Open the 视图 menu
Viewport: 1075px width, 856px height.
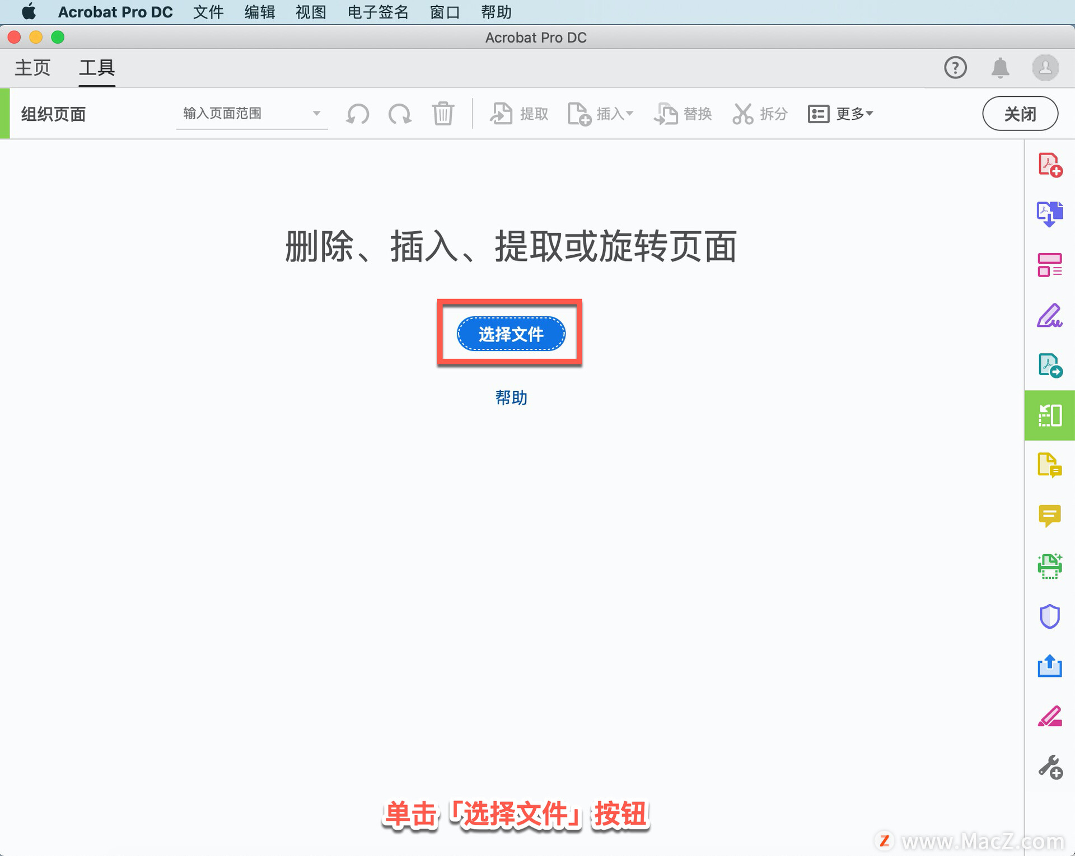pyautogui.click(x=311, y=12)
